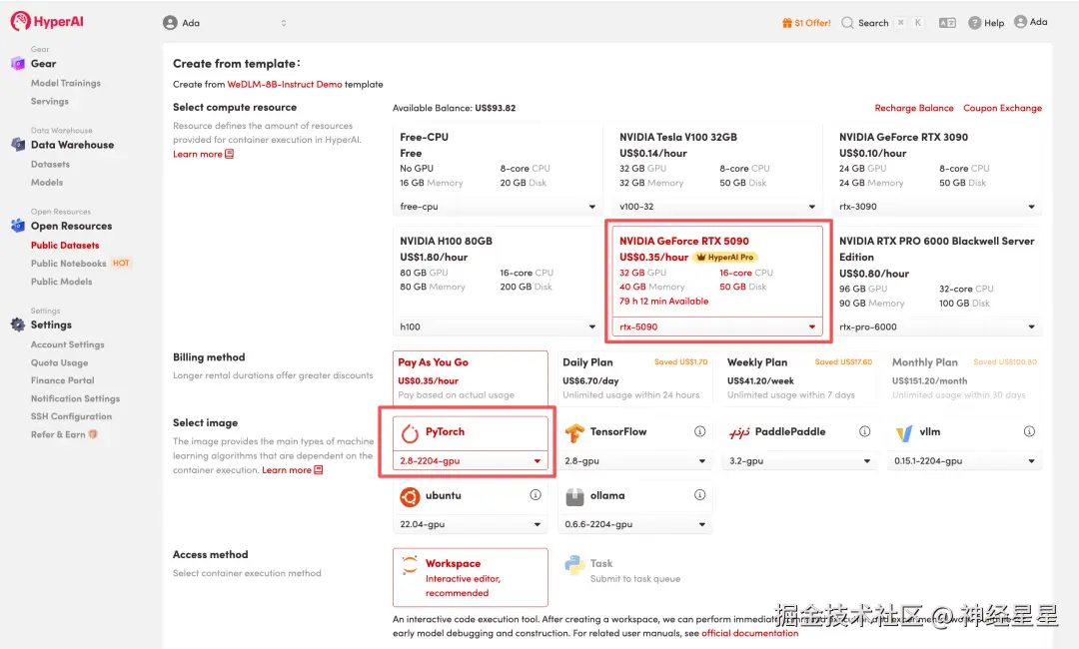Select the Free-CPU compute resource
This screenshot has width=1079, height=649.
tap(498, 160)
